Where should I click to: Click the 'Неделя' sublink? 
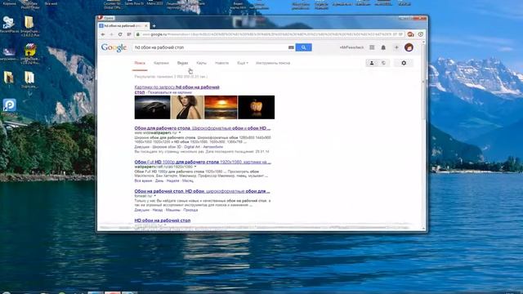tap(172, 180)
